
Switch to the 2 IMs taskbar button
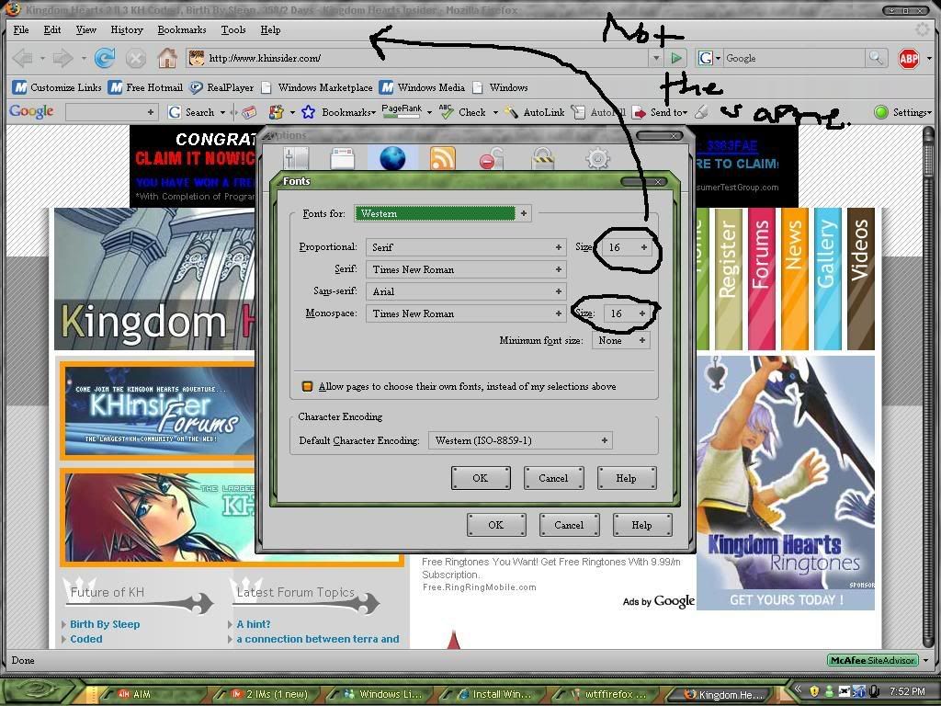(x=270, y=694)
